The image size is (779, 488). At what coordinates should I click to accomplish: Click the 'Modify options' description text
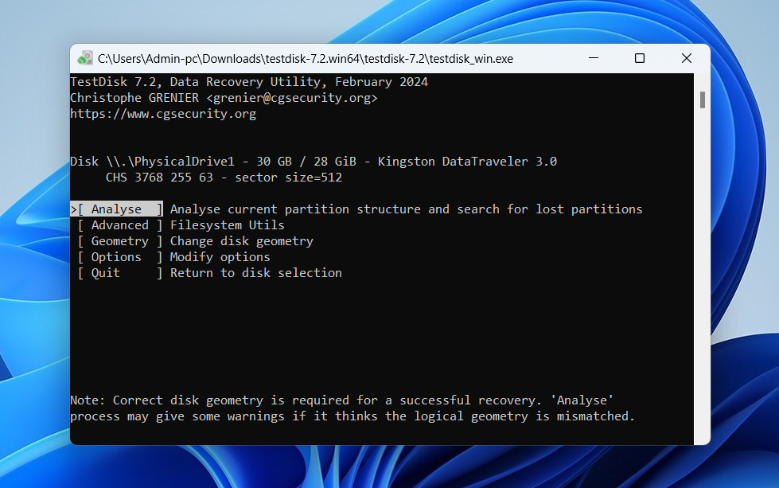tap(220, 257)
